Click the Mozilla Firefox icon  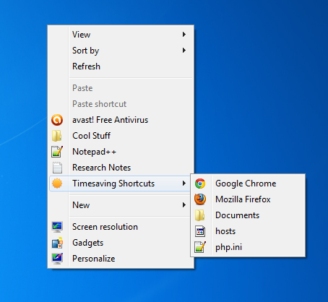pyautogui.click(x=200, y=199)
